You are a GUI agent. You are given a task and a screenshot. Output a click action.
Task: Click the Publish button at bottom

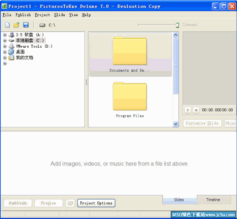18,203
